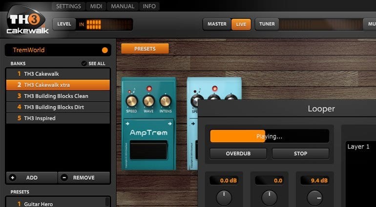376x207 pixels.
Task: Click the 9.4 dB value field
Action: [x=315, y=181]
